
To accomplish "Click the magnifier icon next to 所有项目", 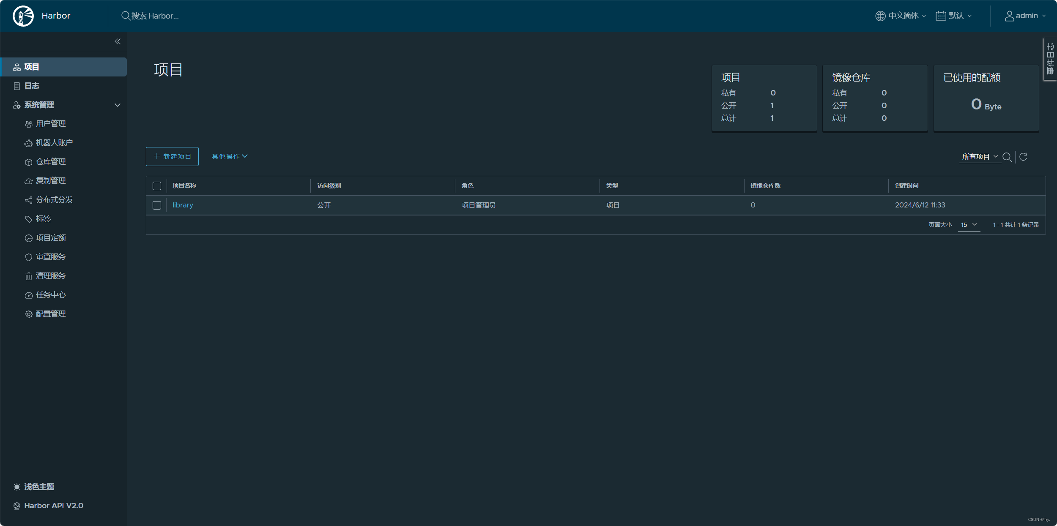I will click(x=1007, y=157).
